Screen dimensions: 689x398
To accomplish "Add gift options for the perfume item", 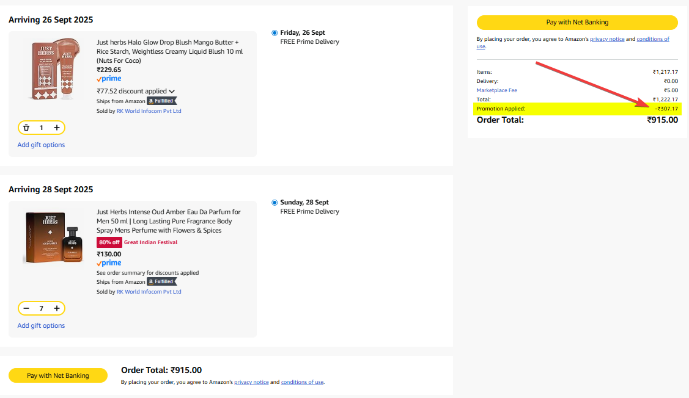I will point(41,325).
